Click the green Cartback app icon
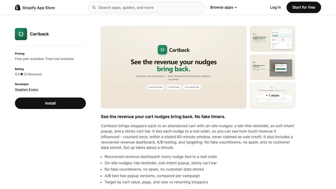336x189 pixels. [x=21, y=34]
